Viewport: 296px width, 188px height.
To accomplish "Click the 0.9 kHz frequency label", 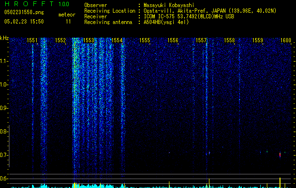I will (4, 108).
